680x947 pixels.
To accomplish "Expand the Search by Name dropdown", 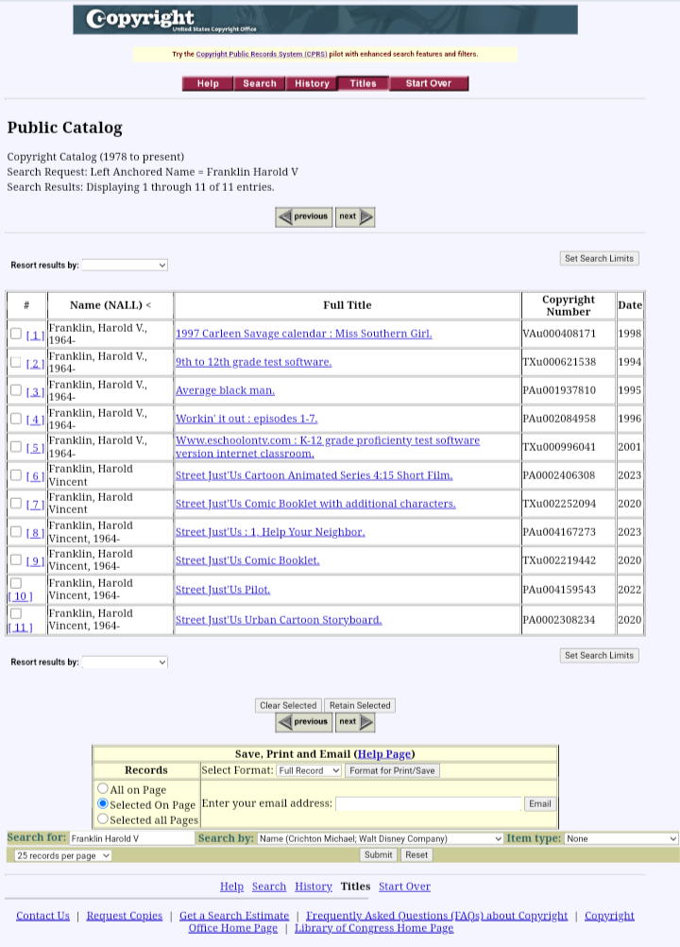I will click(381, 838).
